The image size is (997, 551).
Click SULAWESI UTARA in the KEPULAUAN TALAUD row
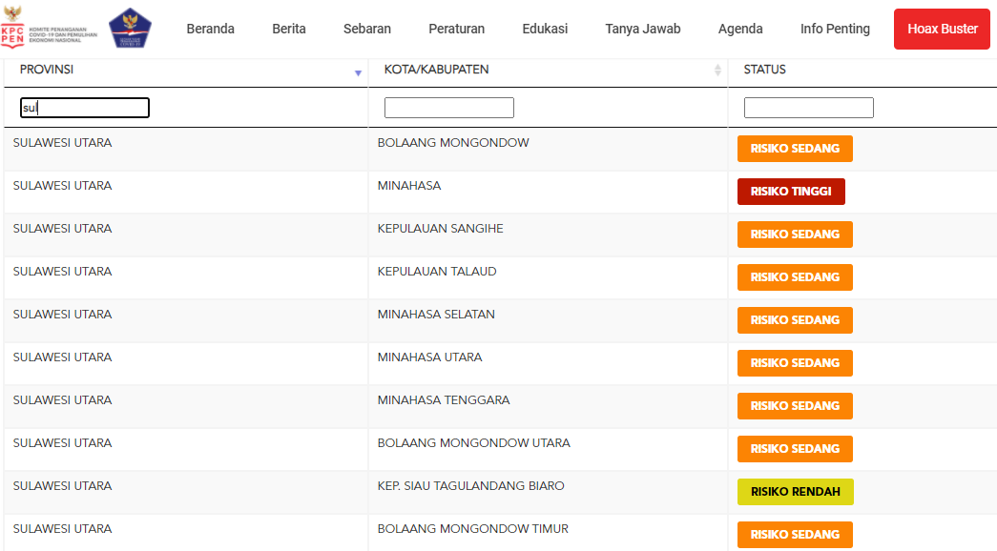(62, 272)
